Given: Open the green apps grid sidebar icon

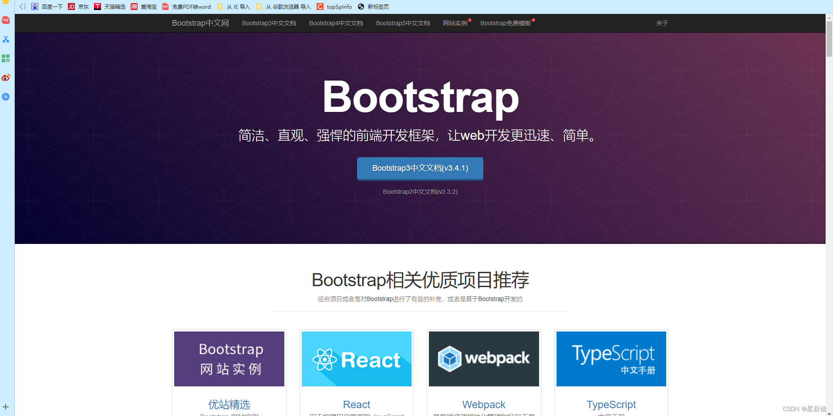Looking at the screenshot, I should click(x=6, y=58).
